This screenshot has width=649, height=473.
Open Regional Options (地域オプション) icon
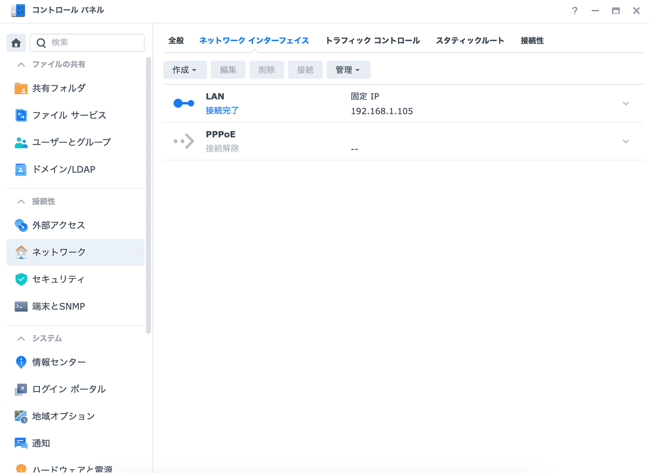coord(21,416)
